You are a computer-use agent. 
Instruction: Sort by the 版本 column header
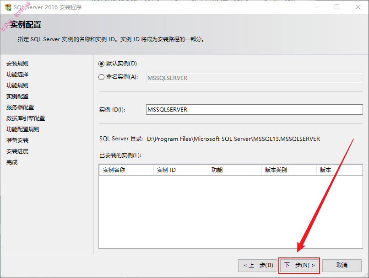339,170
